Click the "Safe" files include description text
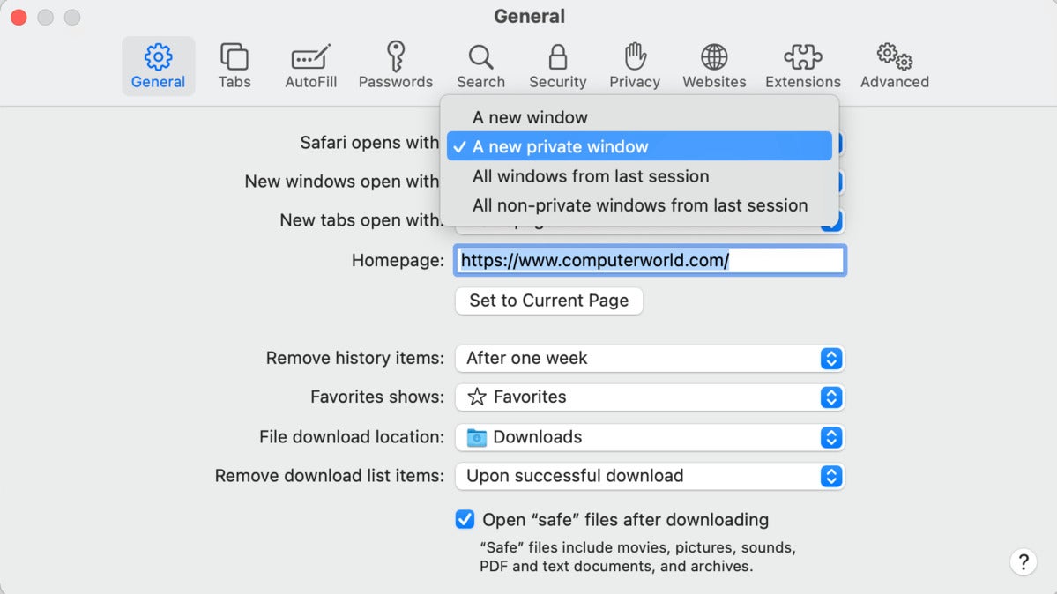Viewport: 1057px width, 594px height. tap(637, 557)
